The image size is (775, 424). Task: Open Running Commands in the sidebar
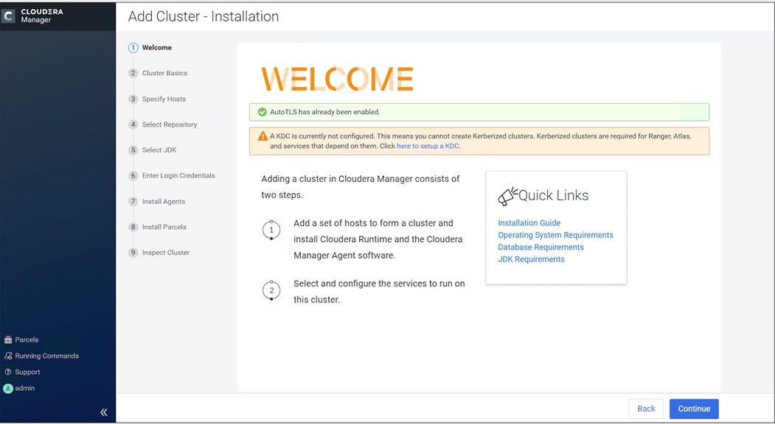(x=41, y=356)
